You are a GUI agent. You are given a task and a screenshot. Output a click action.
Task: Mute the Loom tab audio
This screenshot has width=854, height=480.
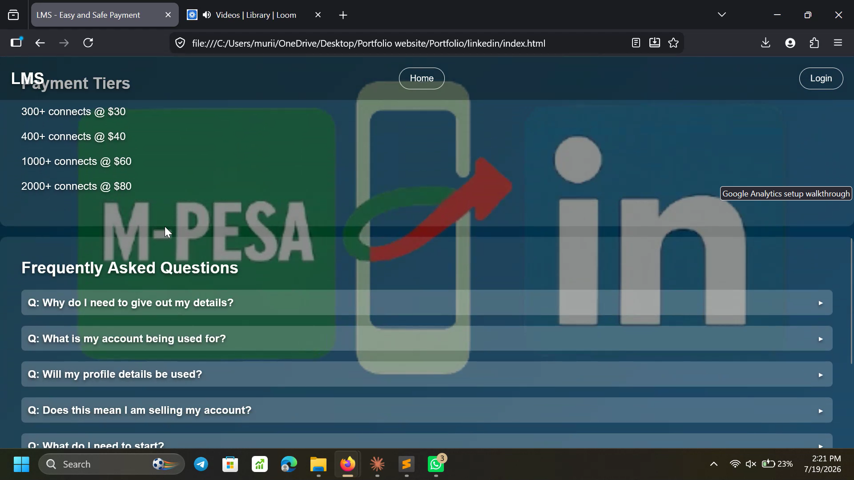pyautogui.click(x=207, y=15)
